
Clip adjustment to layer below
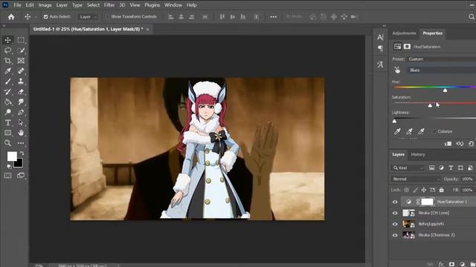[x=448, y=144]
